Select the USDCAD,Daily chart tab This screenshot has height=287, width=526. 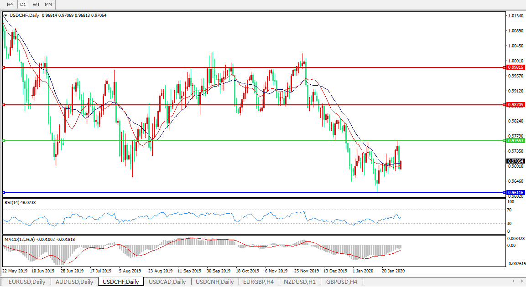click(x=167, y=282)
